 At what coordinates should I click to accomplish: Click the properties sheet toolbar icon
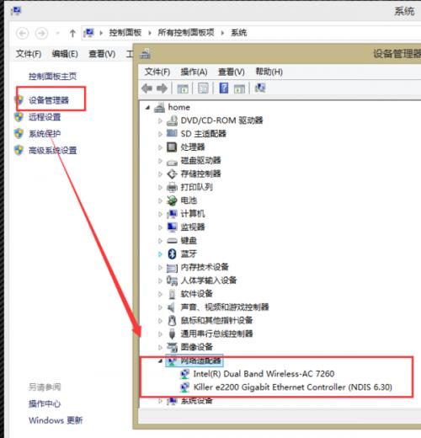[x=203, y=88]
